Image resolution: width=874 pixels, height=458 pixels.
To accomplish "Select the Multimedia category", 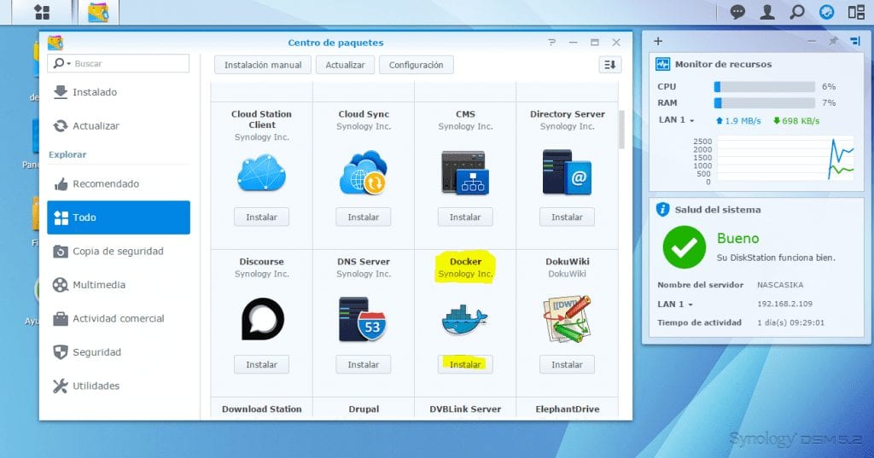I will [x=118, y=285].
